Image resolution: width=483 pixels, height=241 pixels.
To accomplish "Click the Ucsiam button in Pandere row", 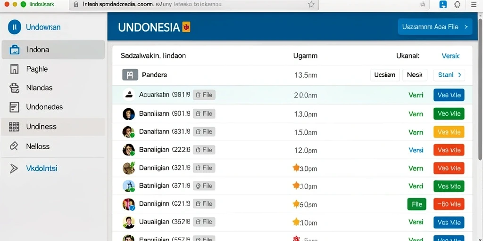I will pos(385,75).
